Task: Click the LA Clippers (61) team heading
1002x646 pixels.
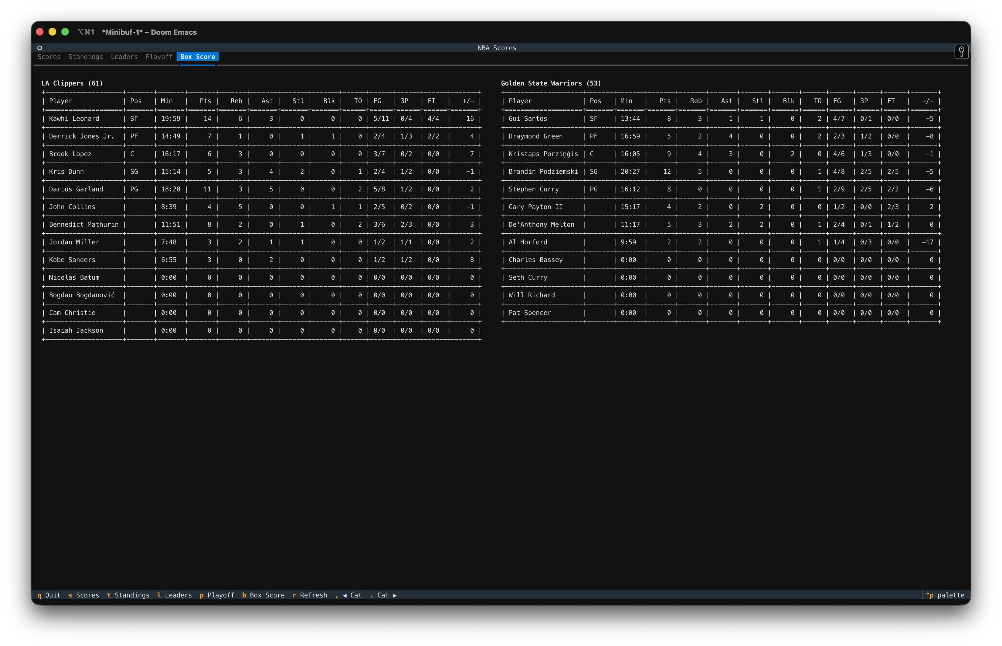Action: (x=72, y=83)
